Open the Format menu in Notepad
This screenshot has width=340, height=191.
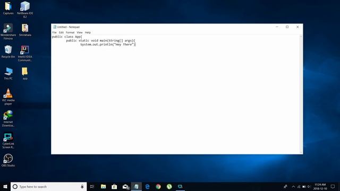tap(70, 32)
